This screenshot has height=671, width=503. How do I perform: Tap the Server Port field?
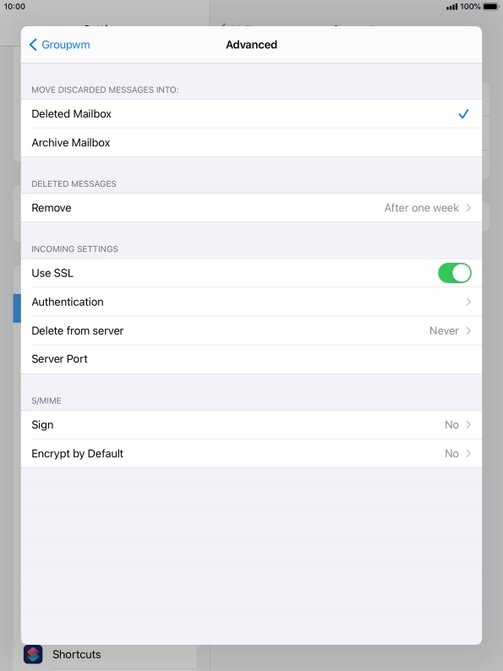pyautogui.click(x=251, y=359)
